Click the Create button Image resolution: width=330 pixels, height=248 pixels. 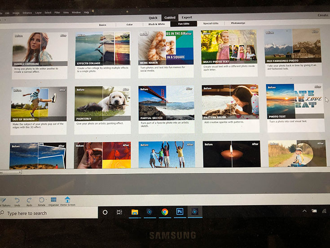[x=323, y=15]
